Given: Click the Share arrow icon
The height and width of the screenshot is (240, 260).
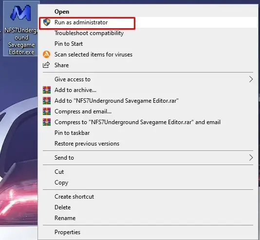Looking at the screenshot, I should (x=46, y=65).
